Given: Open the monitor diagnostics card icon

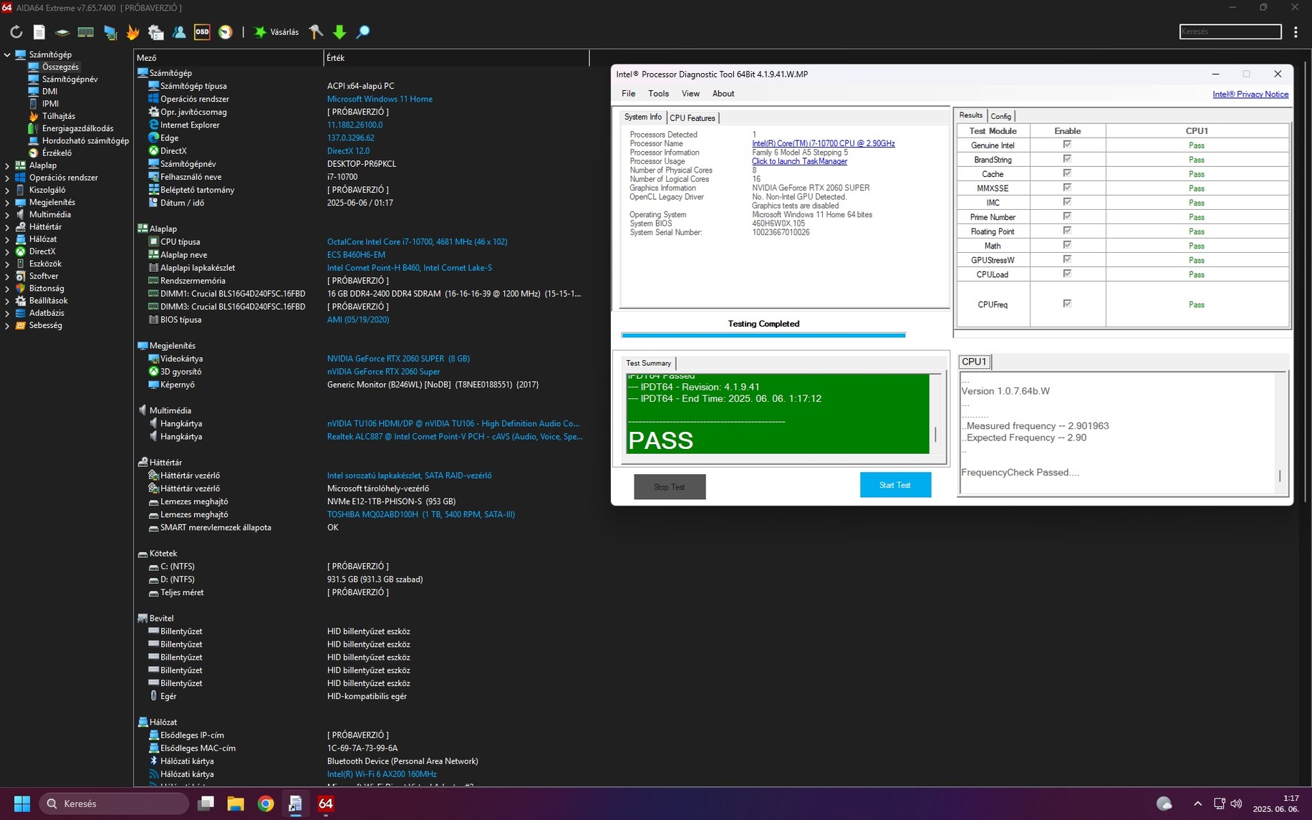Looking at the screenshot, I should (x=110, y=32).
